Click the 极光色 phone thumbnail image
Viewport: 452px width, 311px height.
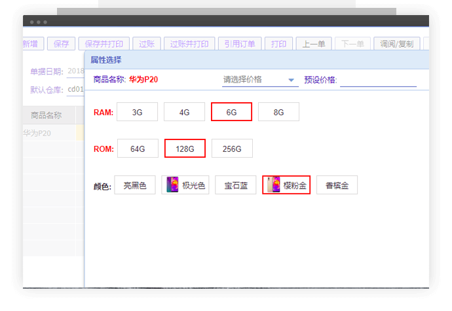click(173, 185)
